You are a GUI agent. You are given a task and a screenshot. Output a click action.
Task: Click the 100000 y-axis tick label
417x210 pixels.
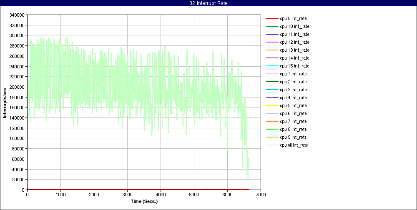17,138
